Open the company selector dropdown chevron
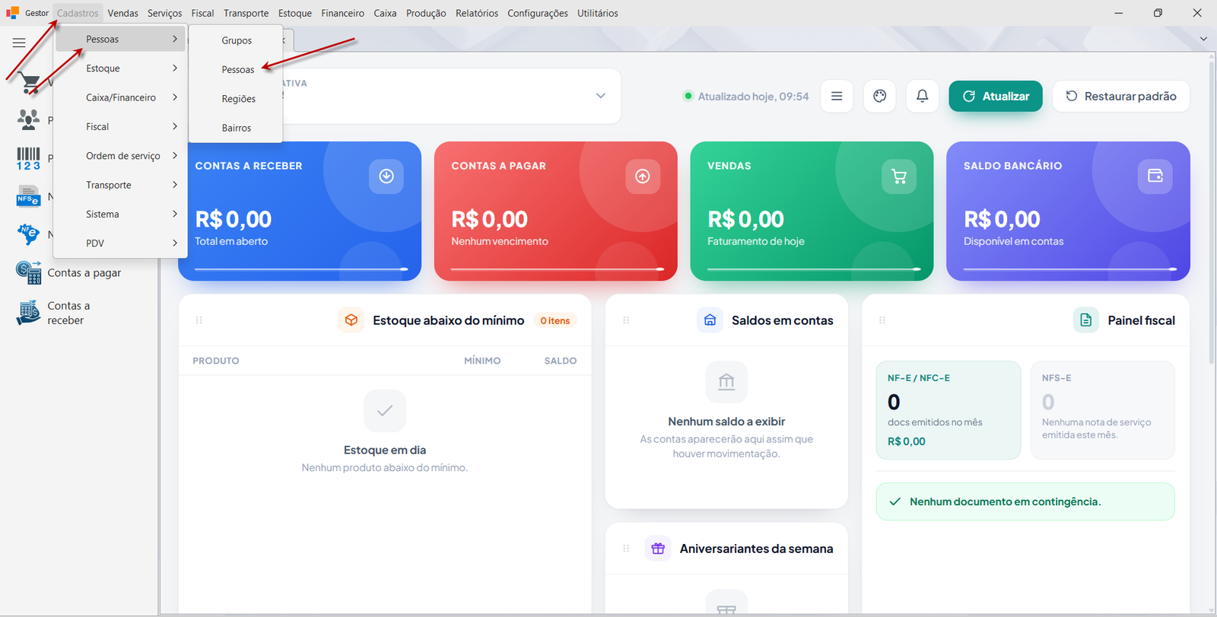 (x=601, y=96)
